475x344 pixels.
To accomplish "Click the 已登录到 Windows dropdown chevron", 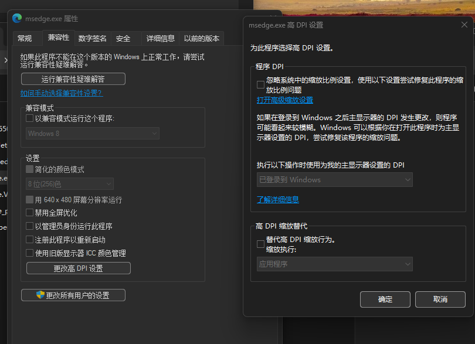I will (x=408, y=179).
